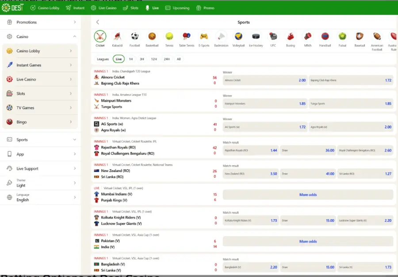398x277 pixels.
Task: Select the Table Tennis sport icon
Action: [187, 36]
